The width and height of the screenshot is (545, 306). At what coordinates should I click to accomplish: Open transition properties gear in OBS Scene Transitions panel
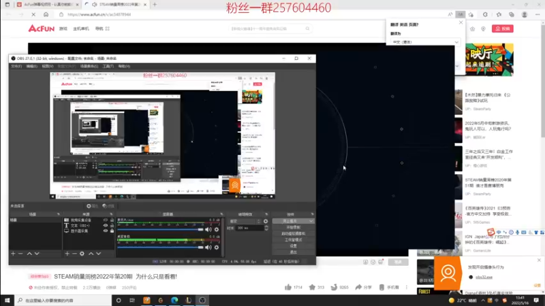click(x=266, y=221)
